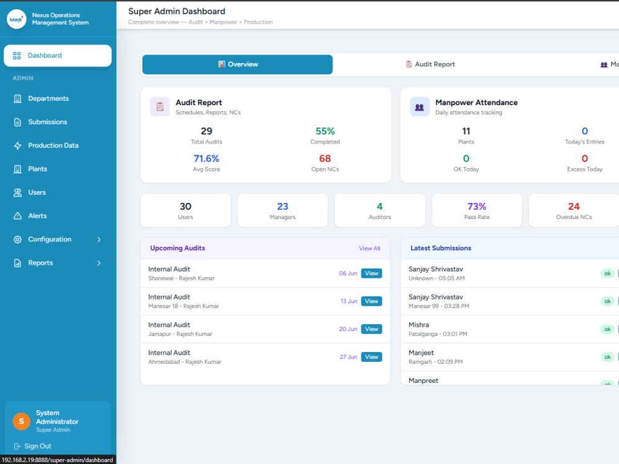Click the Departments building icon
Image resolution: width=619 pixels, height=464 pixels.
(x=17, y=98)
